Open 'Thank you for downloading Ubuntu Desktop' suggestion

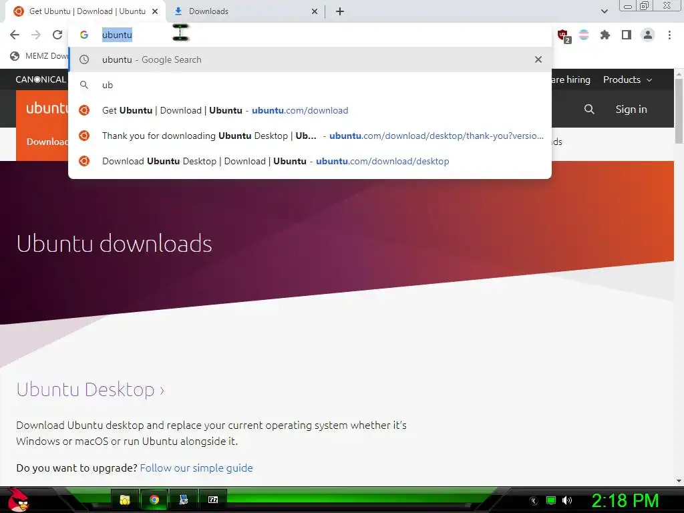pos(310,136)
